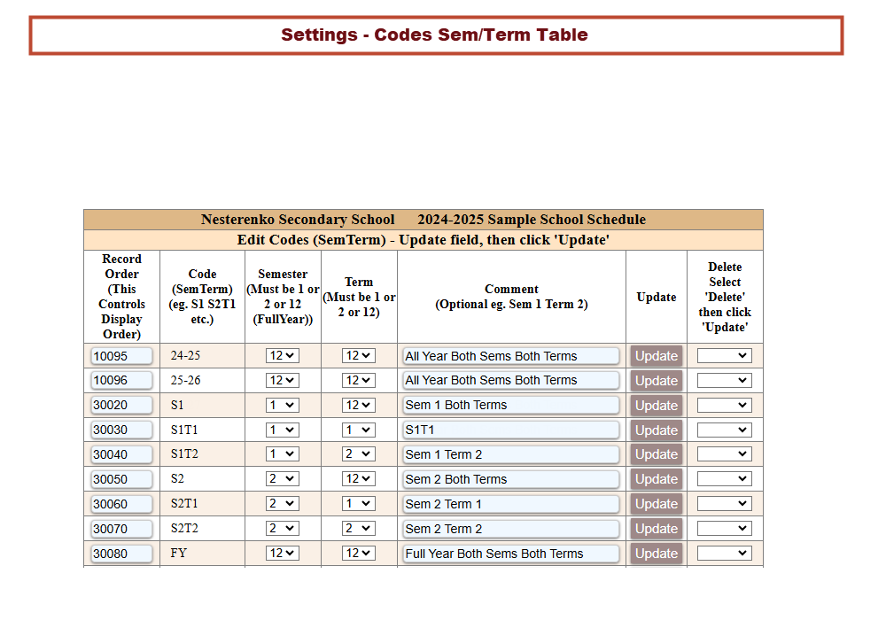
Task: Open Semester dropdown for code S2
Action: [283, 479]
